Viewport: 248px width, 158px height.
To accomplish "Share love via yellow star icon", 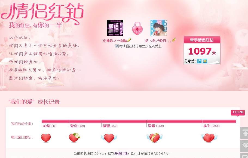I will (205, 61).
